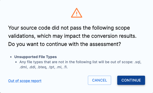Dismiss the dialog with the CANCEL button
The height and width of the screenshot is (93, 153).
click(x=99, y=80)
